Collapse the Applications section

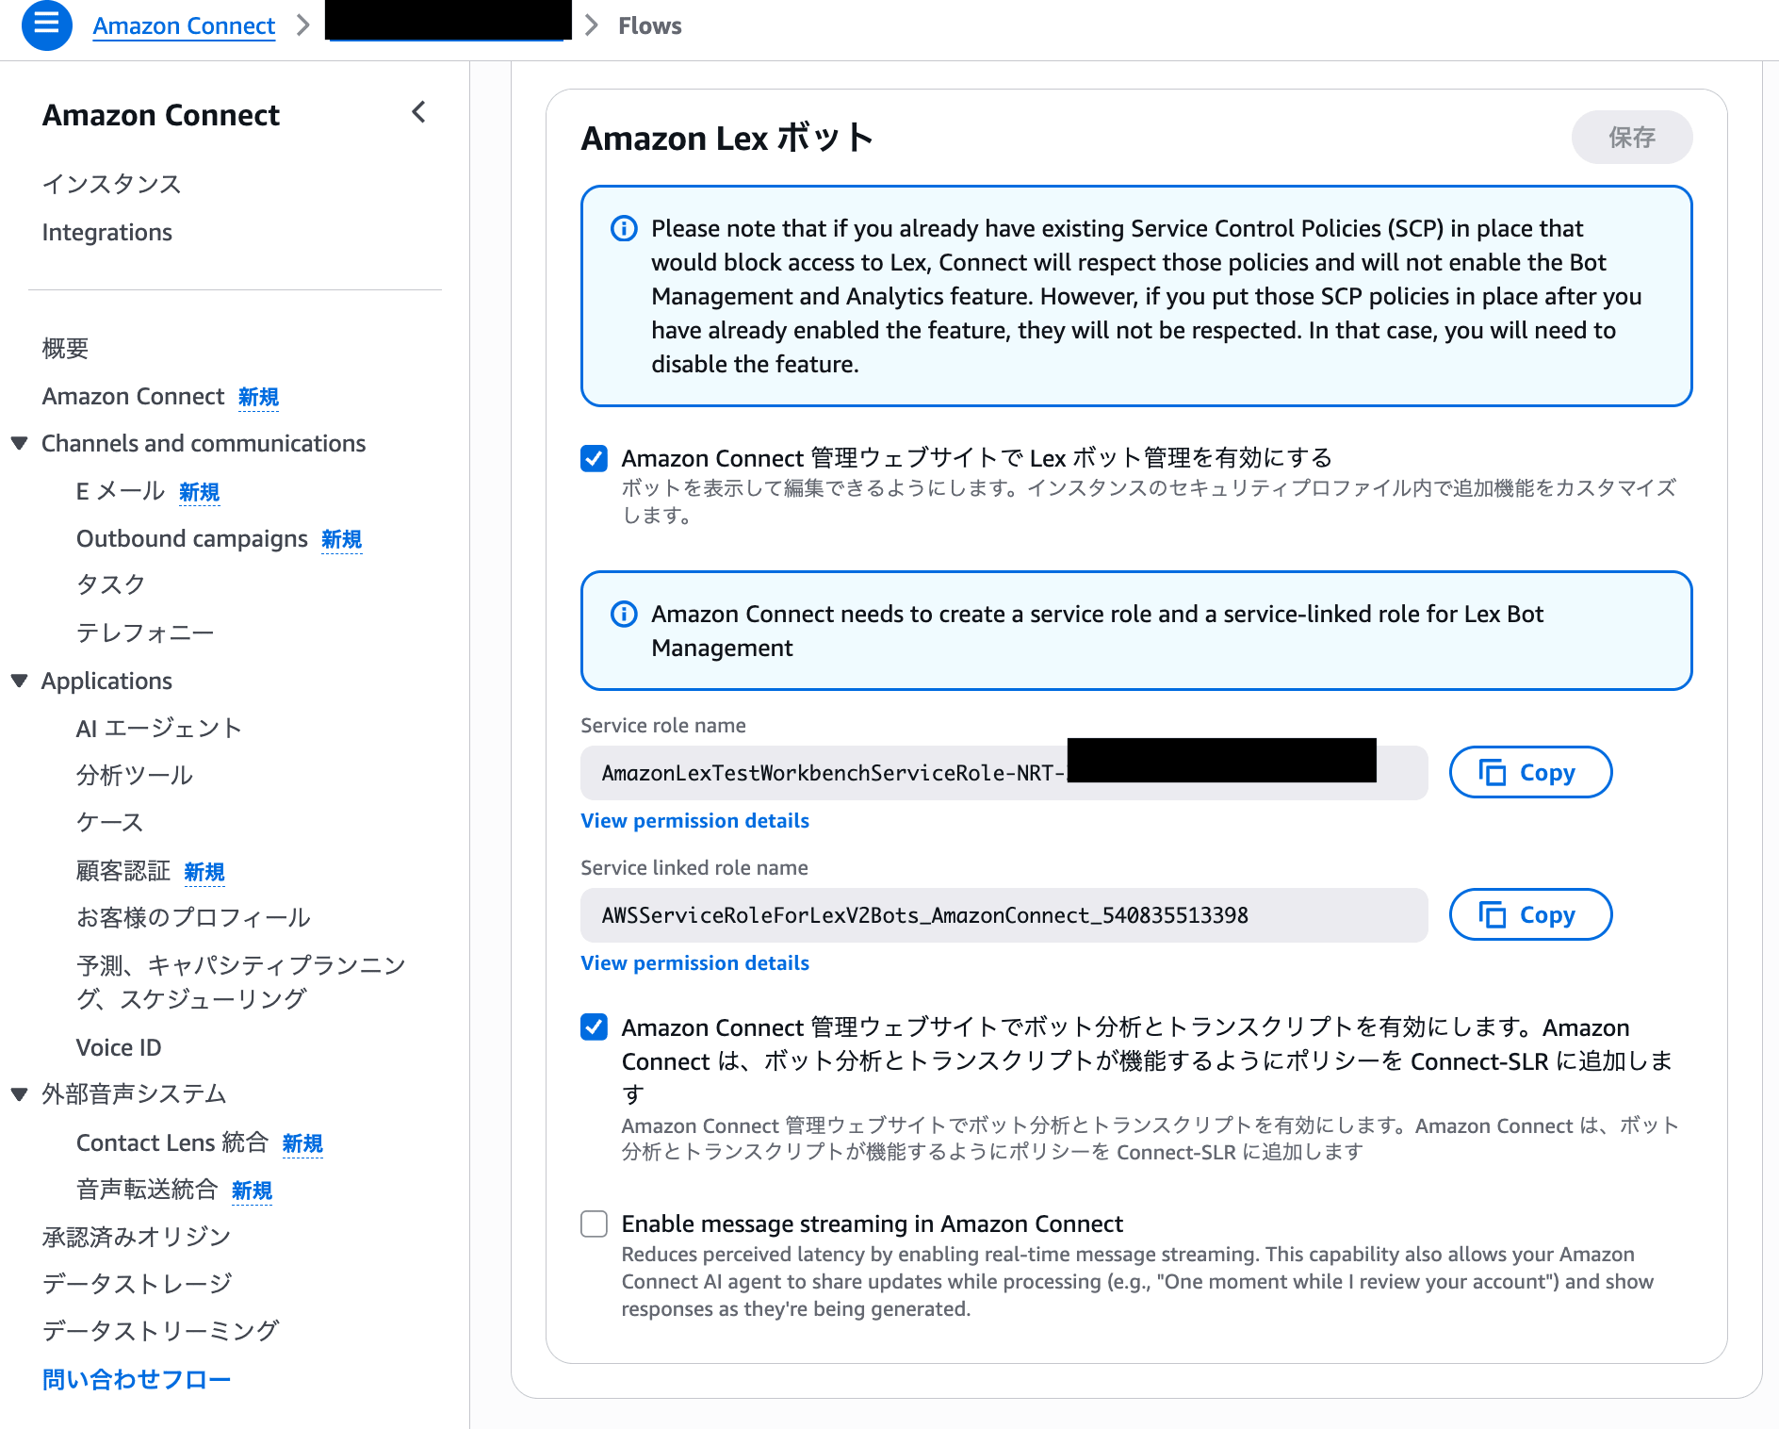click(x=19, y=681)
